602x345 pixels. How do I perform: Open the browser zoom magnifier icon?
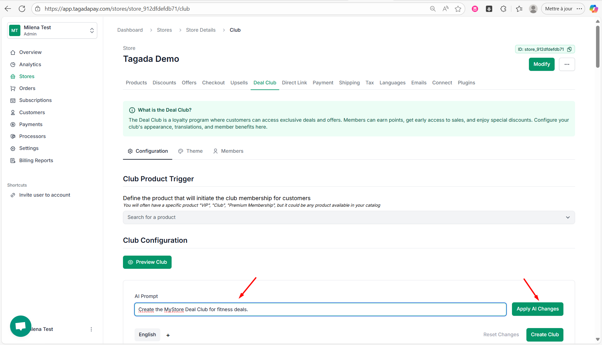(433, 9)
